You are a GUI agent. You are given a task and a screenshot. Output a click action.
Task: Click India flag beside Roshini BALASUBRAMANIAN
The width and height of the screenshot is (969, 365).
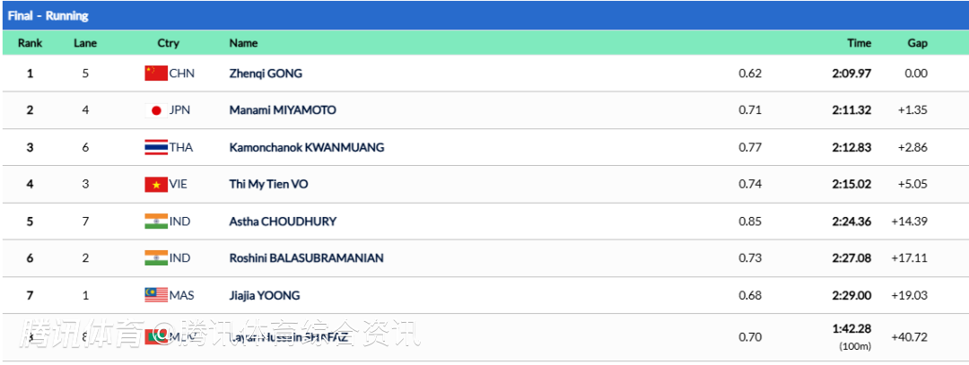(156, 258)
